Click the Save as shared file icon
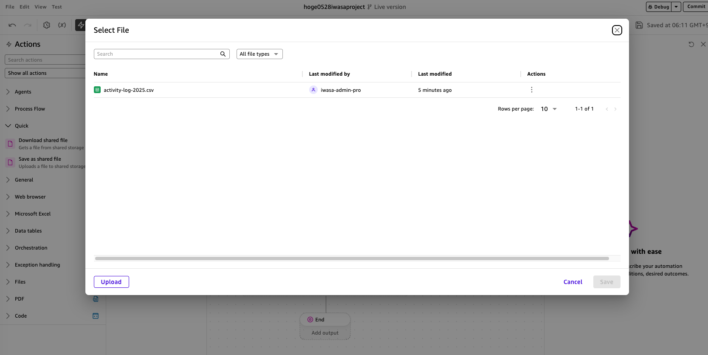Viewport: 708px width, 355px height. 10,162
